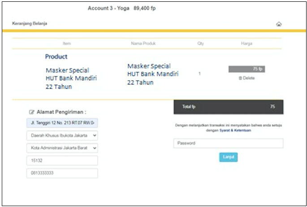The height and width of the screenshot is (207, 307).
Task: Click the Nama Produk column header
Action: [143, 43]
